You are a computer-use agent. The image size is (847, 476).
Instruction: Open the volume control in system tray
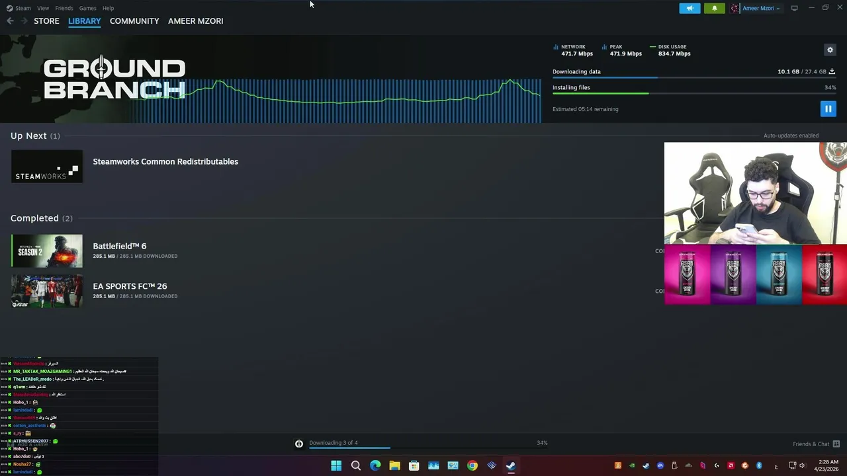803,465
